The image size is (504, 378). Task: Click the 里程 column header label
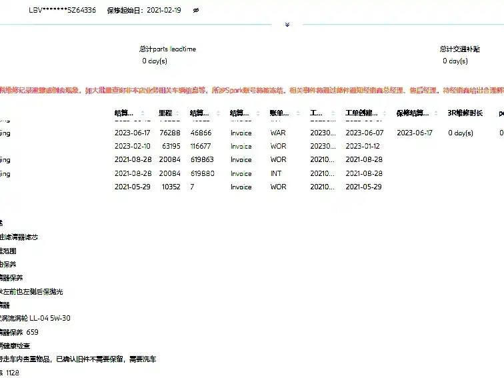pyautogui.click(x=165, y=113)
